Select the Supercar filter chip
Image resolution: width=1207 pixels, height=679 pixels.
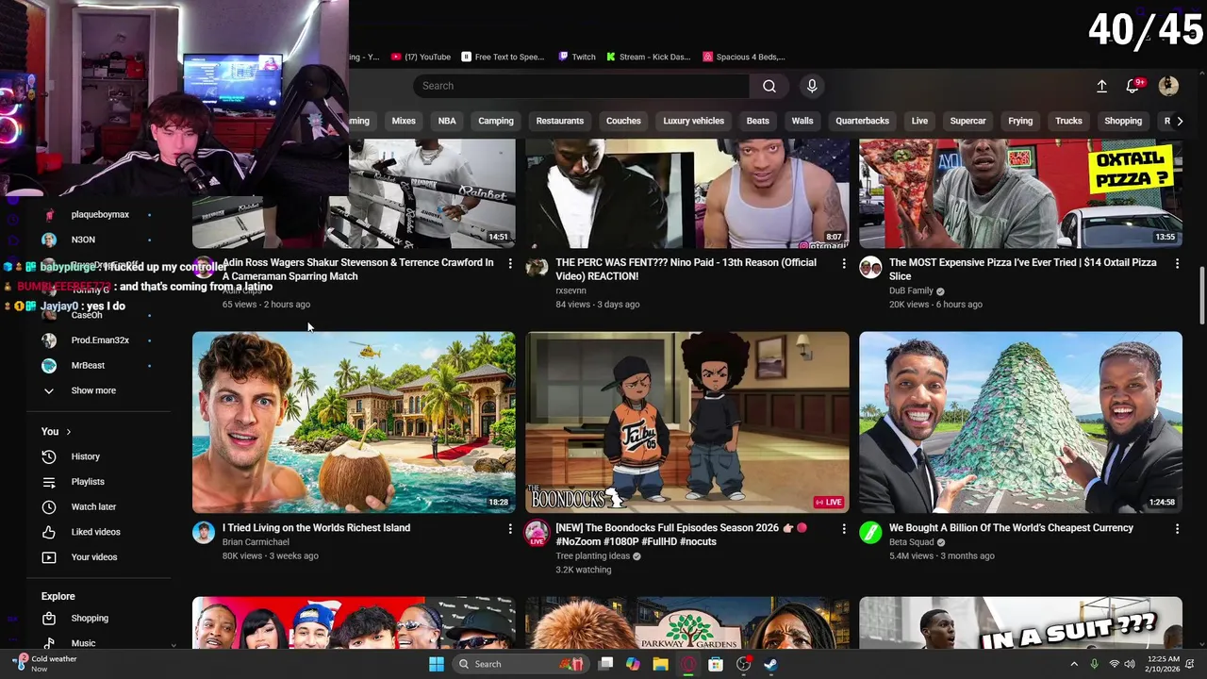967,121
